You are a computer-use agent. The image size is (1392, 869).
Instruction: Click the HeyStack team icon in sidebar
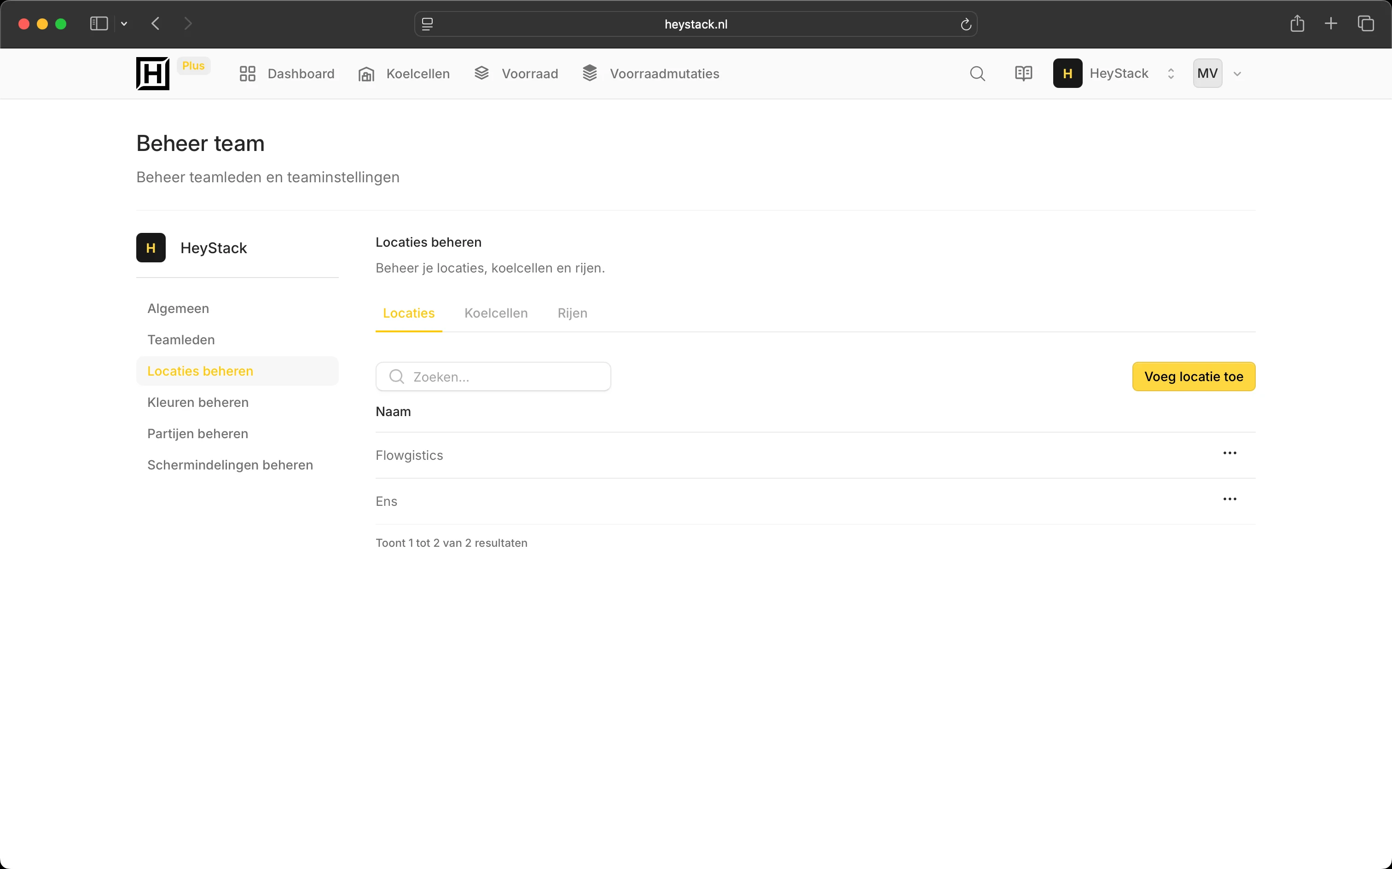[x=151, y=248]
